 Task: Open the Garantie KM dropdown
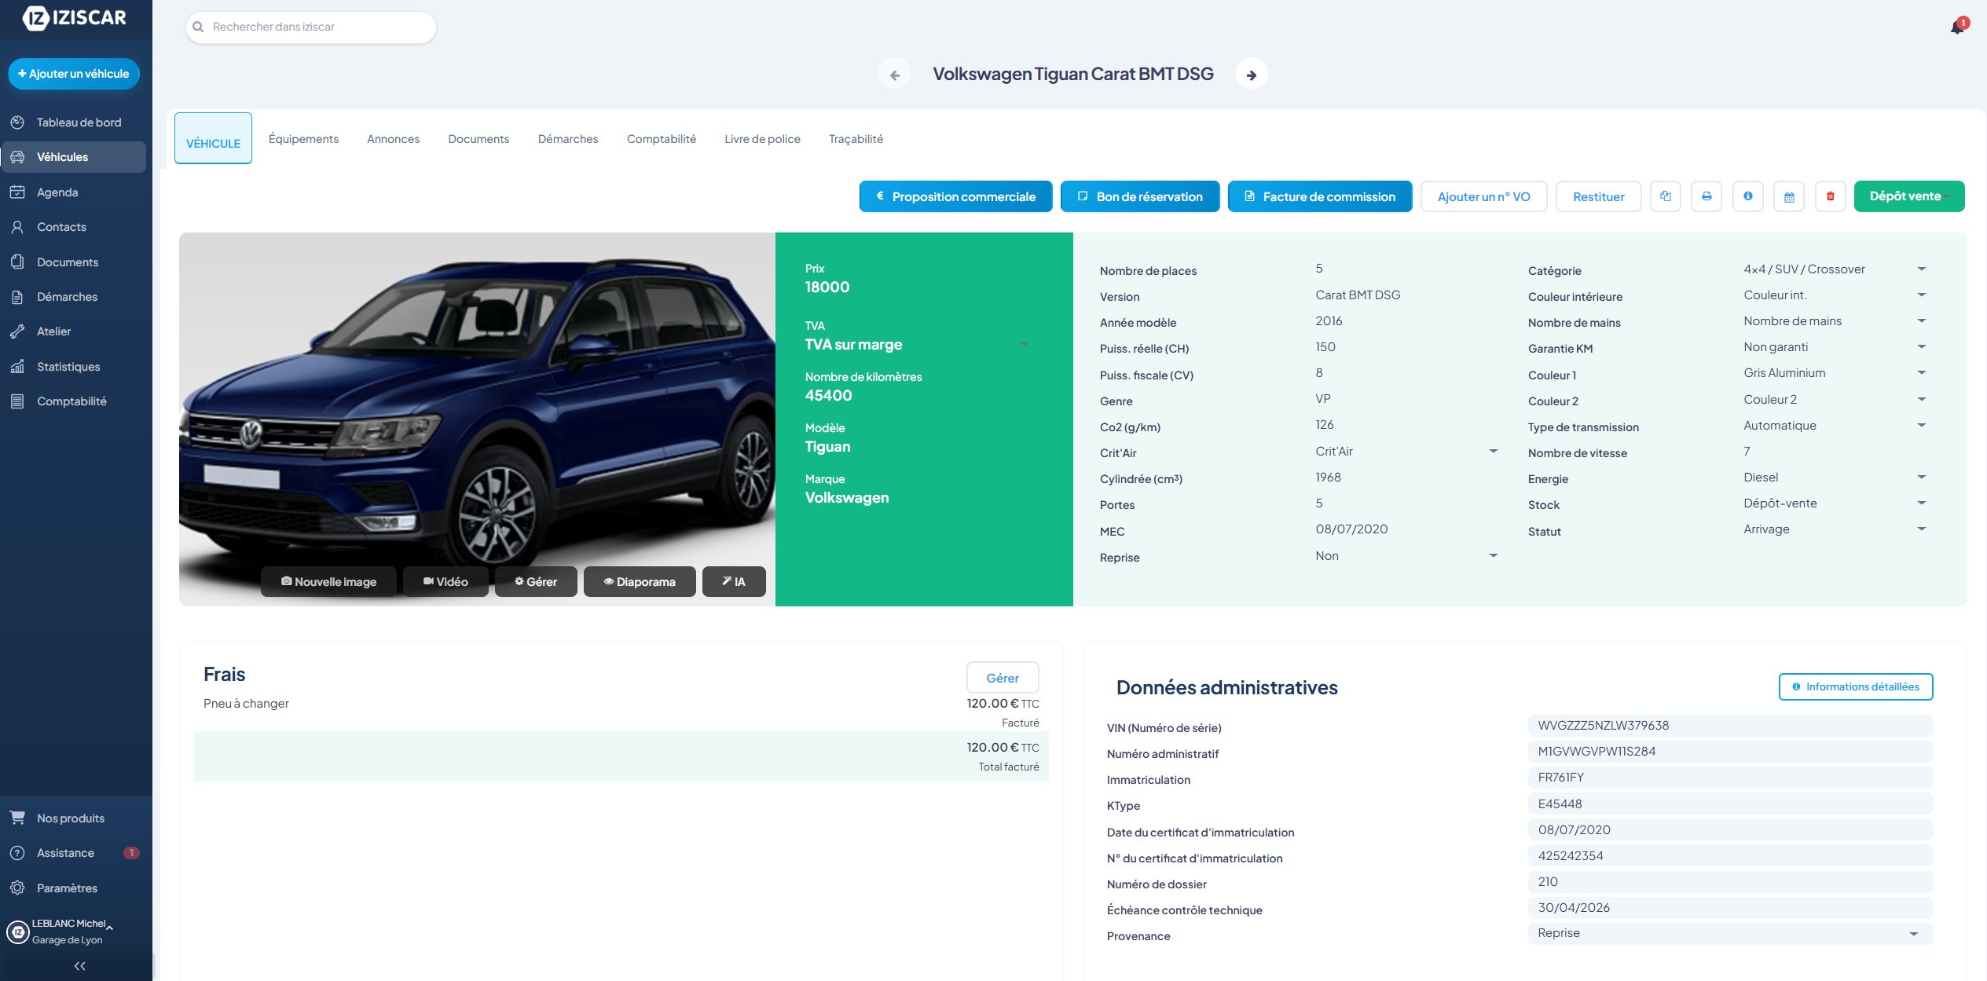point(1835,347)
